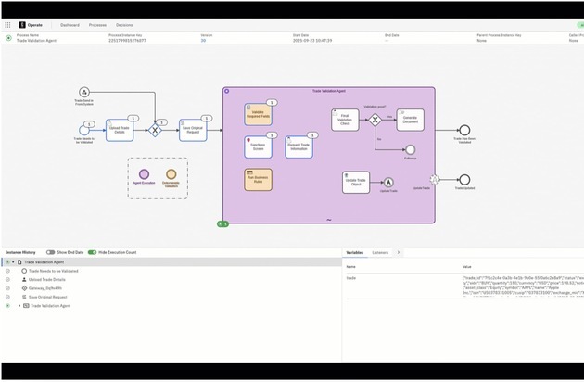
Task: Select the Update Trade Object task
Action: point(355,182)
